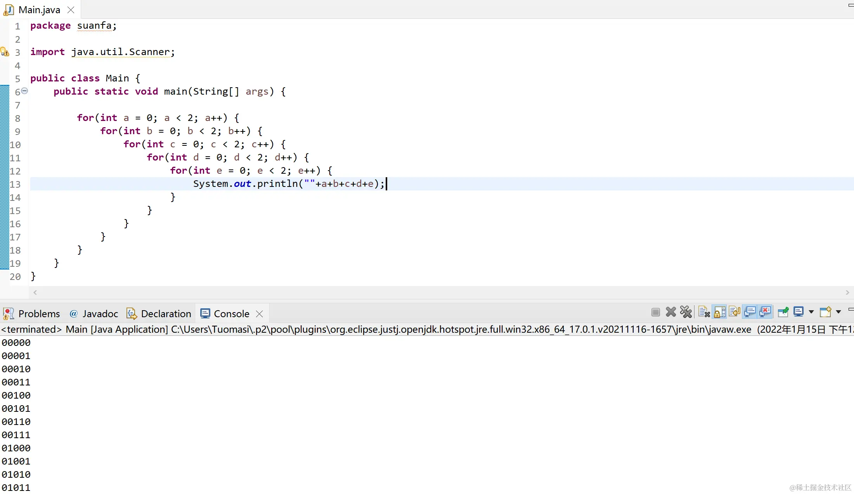The width and height of the screenshot is (854, 494).
Task: Remove all terminated launches double-X icon
Action: tap(686, 312)
